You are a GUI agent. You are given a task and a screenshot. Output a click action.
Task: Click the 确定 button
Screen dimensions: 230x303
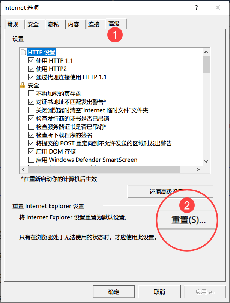click(x=114, y=292)
